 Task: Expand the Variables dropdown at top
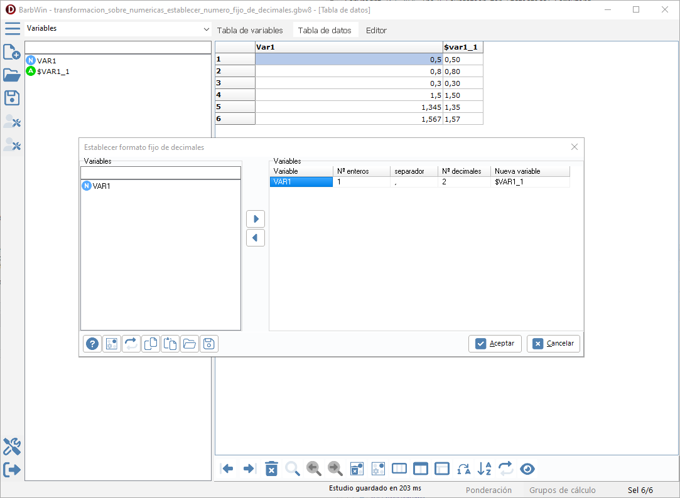click(207, 29)
